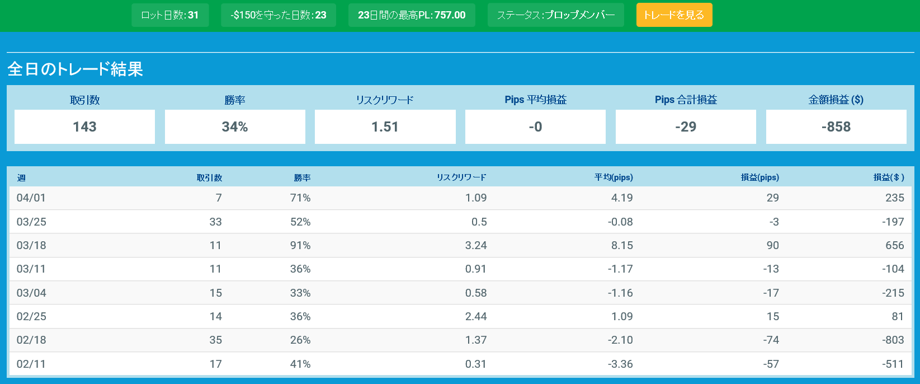Select the 03/04 week row

click(x=460, y=293)
